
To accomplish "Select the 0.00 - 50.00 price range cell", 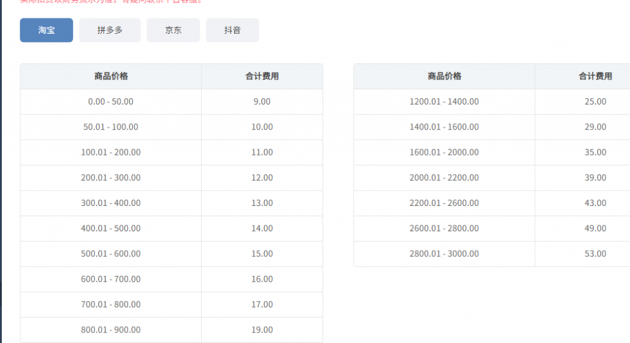I will pyautogui.click(x=111, y=101).
